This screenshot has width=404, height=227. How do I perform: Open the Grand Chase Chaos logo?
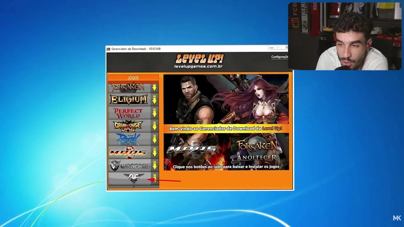coord(128,126)
